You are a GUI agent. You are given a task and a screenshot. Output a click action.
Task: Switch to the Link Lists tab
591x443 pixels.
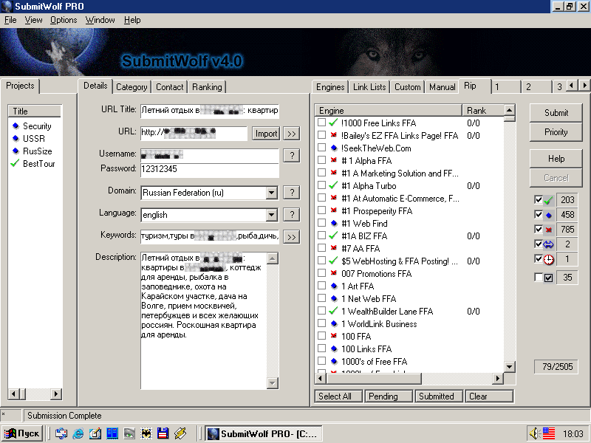369,87
